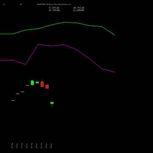Select the flat green candle for 23 Sep
This screenshot has width=153, height=153.
coord(28,85)
